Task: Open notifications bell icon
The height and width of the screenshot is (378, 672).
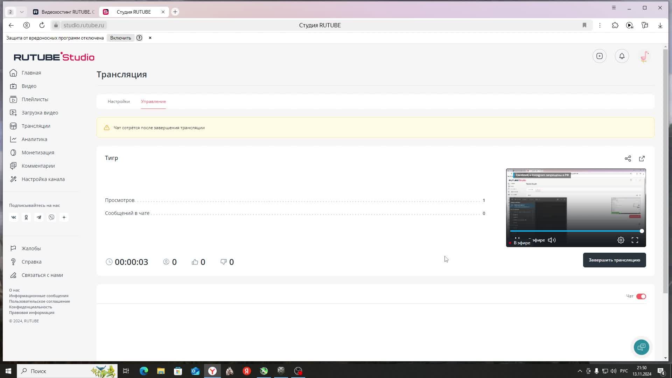Action: (622, 56)
